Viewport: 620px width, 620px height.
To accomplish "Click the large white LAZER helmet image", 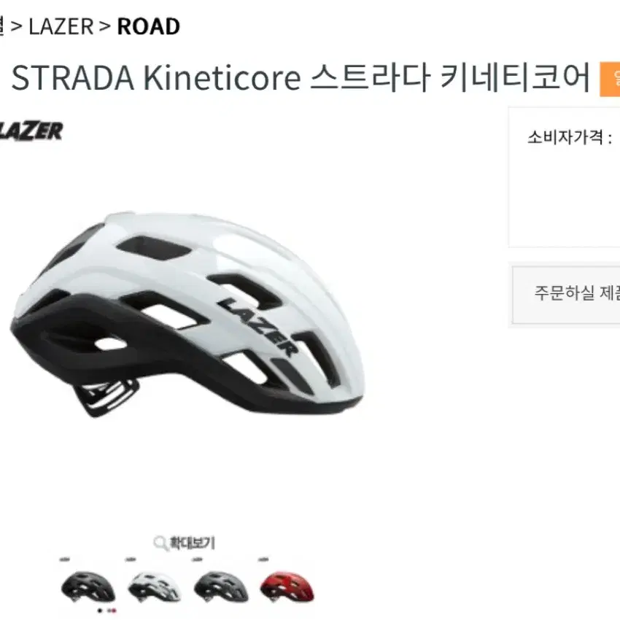I will coord(187,314).
